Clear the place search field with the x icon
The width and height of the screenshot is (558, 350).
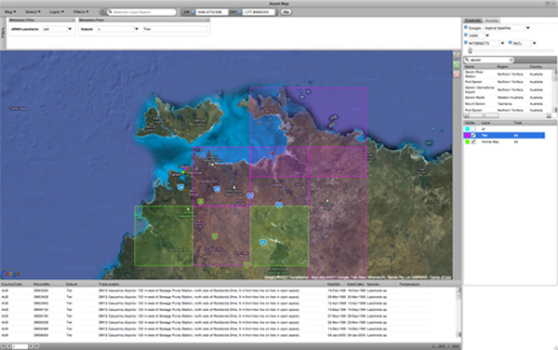511,60
